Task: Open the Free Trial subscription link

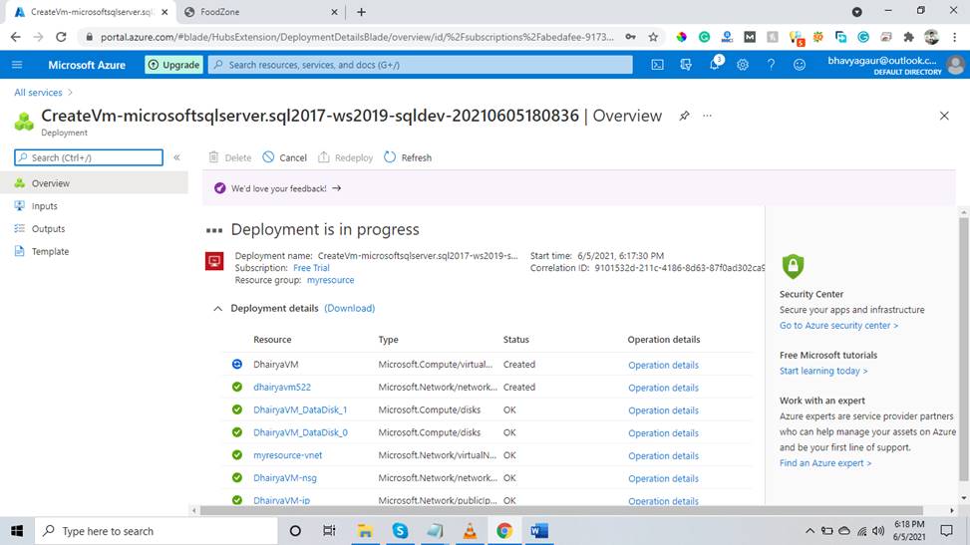Action: point(311,268)
